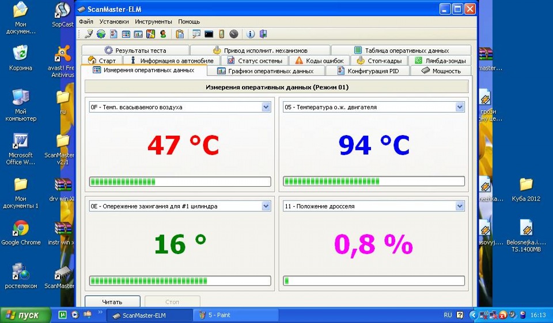Switch to Конфигурация PID tab

(x=368, y=71)
